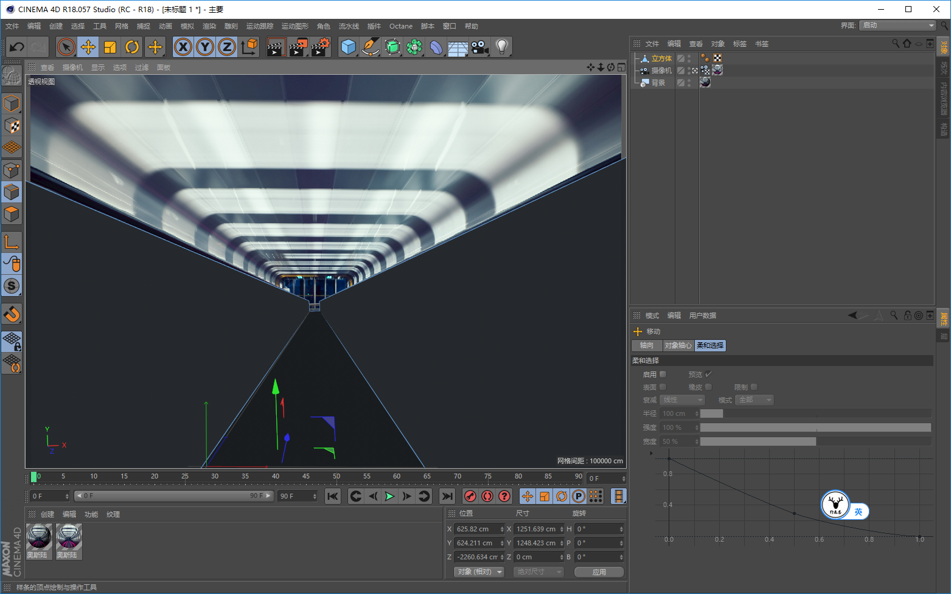
Task: Open the Edit Render Settings icon
Action: tap(320, 47)
